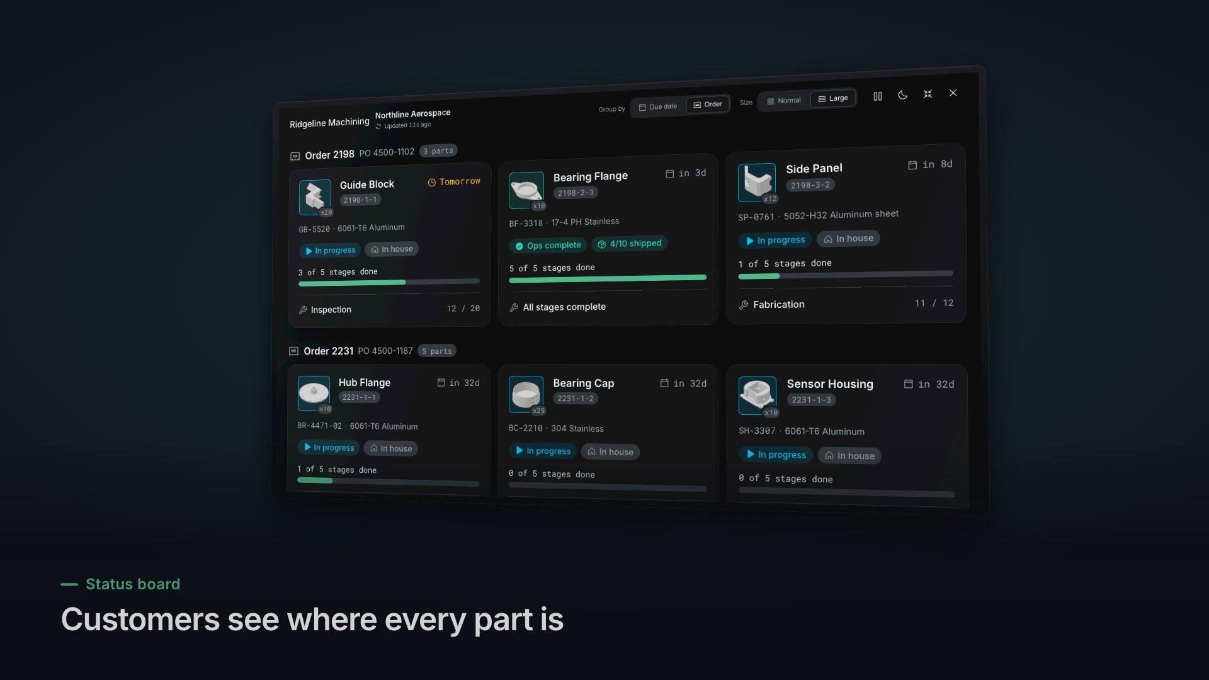1209x680 pixels.
Task: Close the status board with X
Action: tap(953, 93)
